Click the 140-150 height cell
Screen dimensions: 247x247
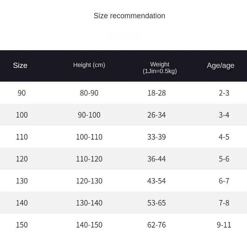click(x=89, y=225)
